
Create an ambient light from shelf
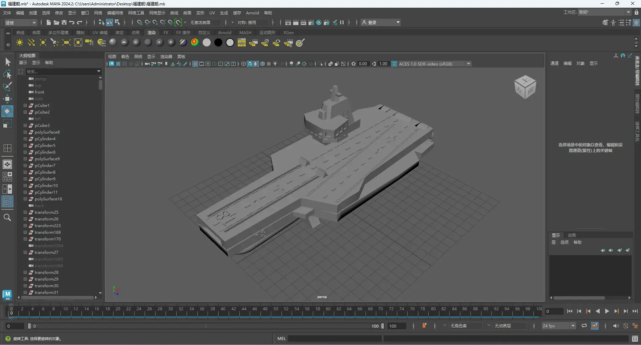pos(20,43)
